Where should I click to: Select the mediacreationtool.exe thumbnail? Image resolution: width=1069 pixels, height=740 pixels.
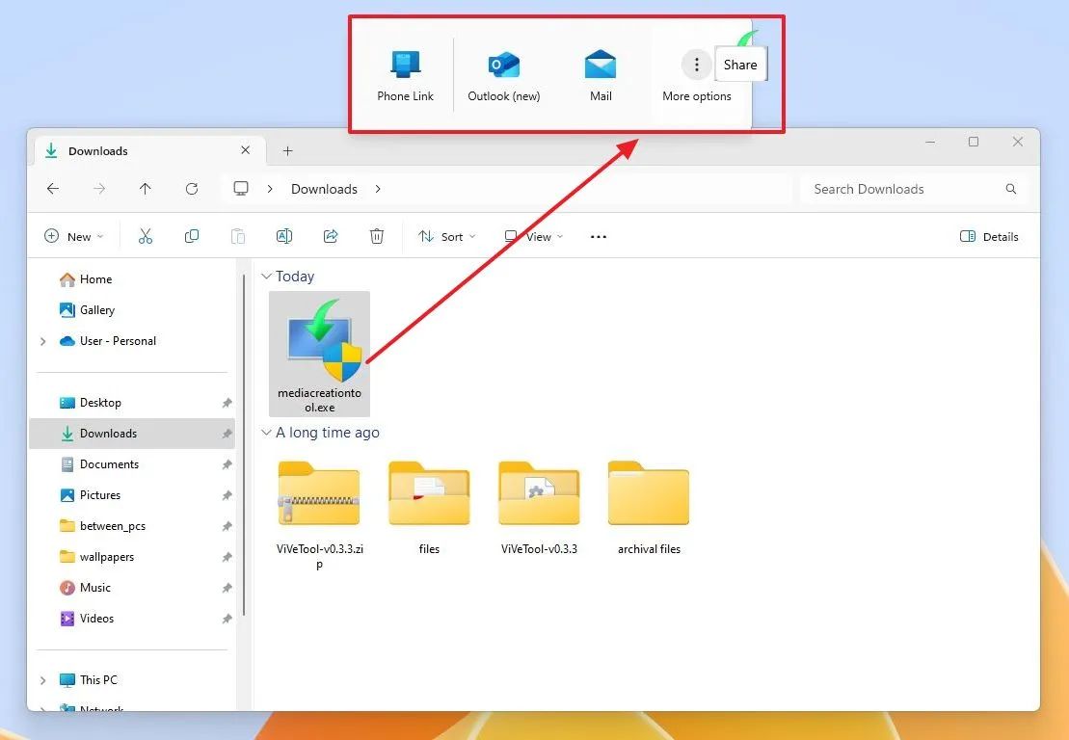point(319,347)
